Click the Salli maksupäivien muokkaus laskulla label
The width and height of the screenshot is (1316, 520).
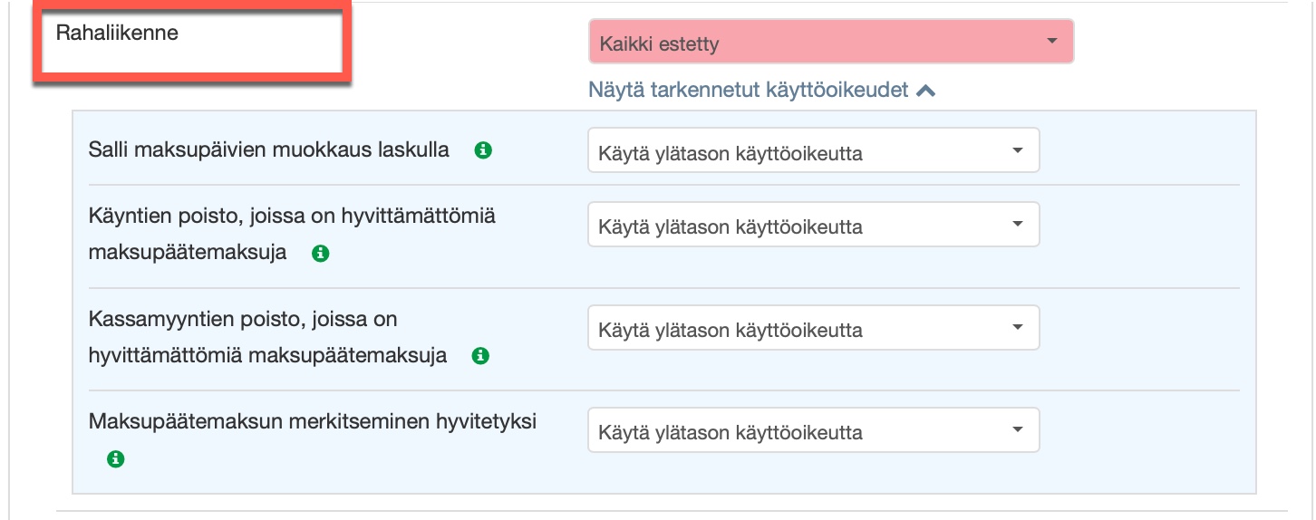pyautogui.click(x=268, y=150)
